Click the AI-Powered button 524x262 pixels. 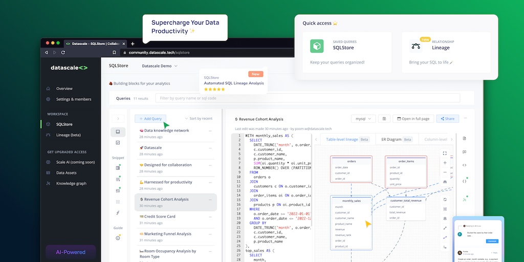tap(71, 252)
